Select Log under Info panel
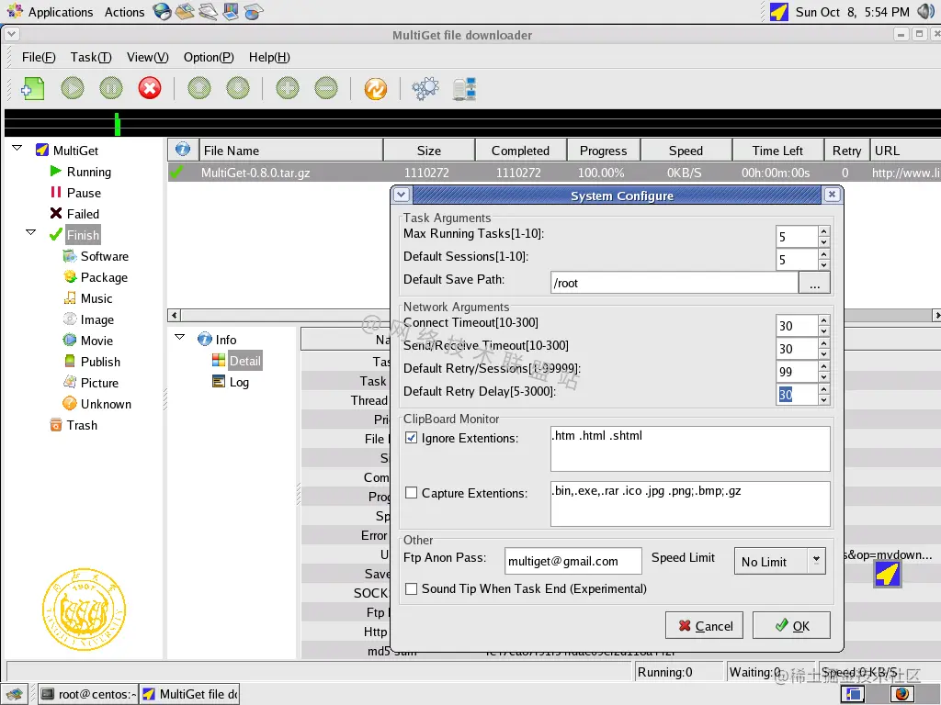The height and width of the screenshot is (705, 941). pos(239,382)
